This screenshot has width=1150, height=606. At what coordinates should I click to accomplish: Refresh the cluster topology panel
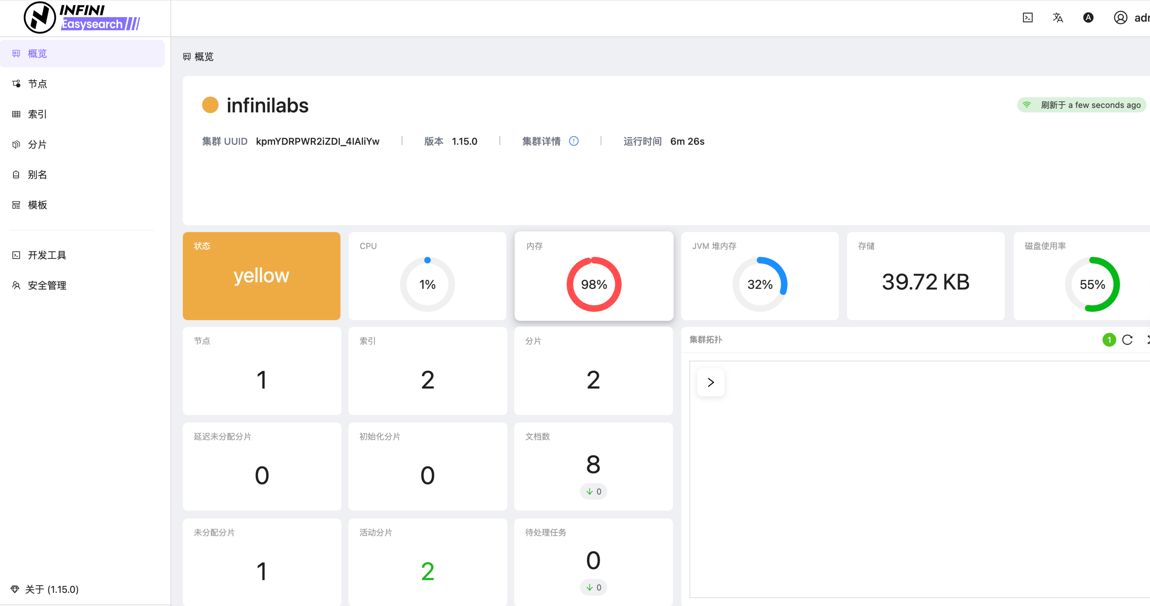[1127, 340]
